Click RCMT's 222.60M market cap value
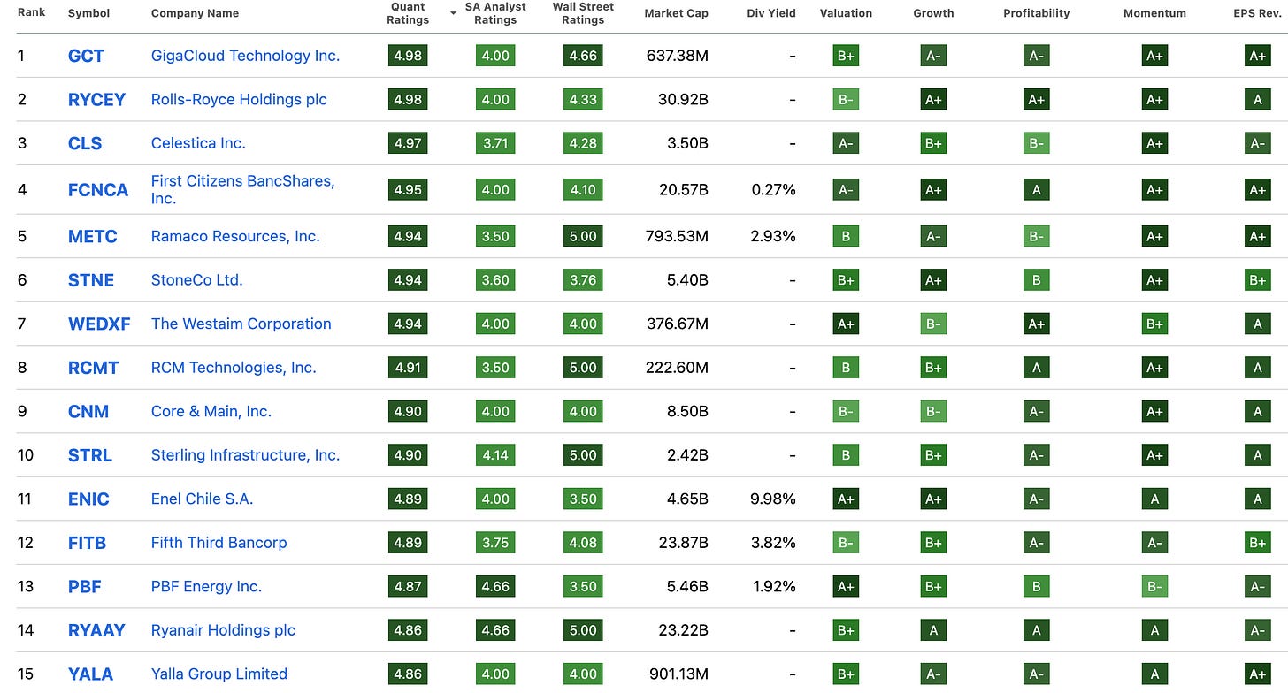1288x693 pixels. coord(678,368)
